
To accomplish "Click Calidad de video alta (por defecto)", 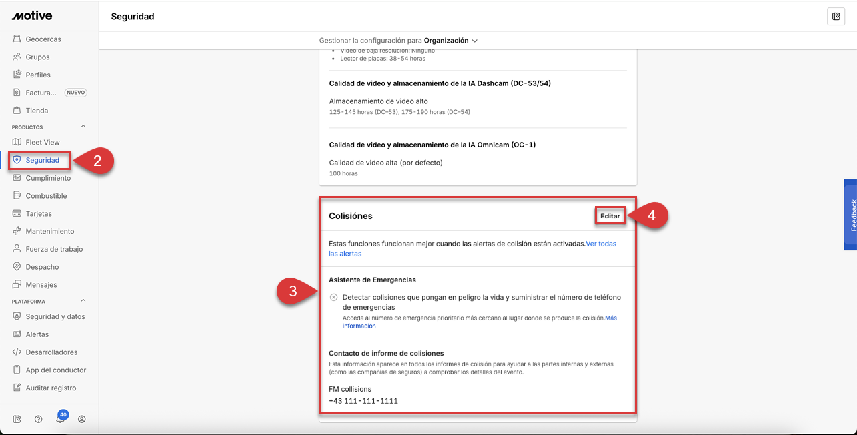I will click(386, 163).
